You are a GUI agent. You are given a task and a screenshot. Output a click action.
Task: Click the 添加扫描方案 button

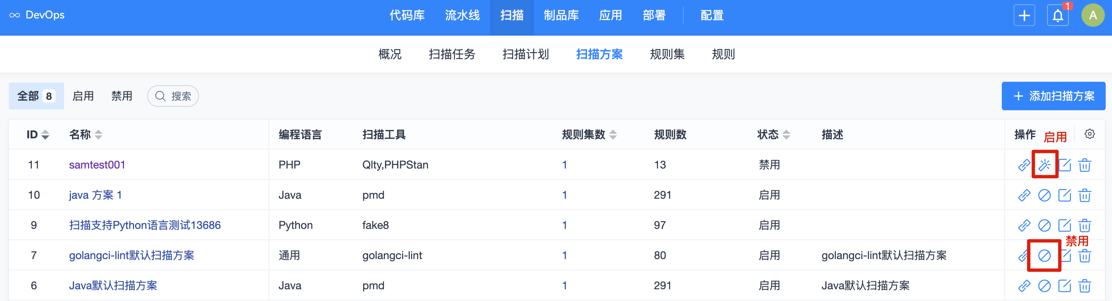click(x=1053, y=96)
